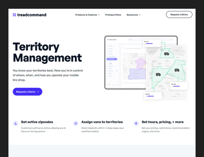Select the Van #1 label card

pyautogui.click(x=152, y=43)
